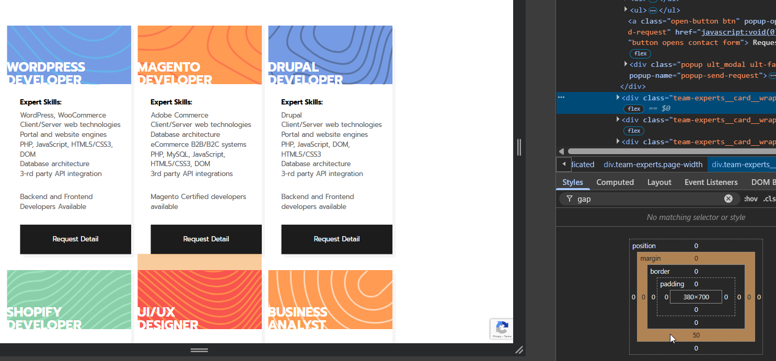Viewport: 776px width, 361px height.
Task: Toggle the flex badge under the open-button link
Action: [x=640, y=53]
